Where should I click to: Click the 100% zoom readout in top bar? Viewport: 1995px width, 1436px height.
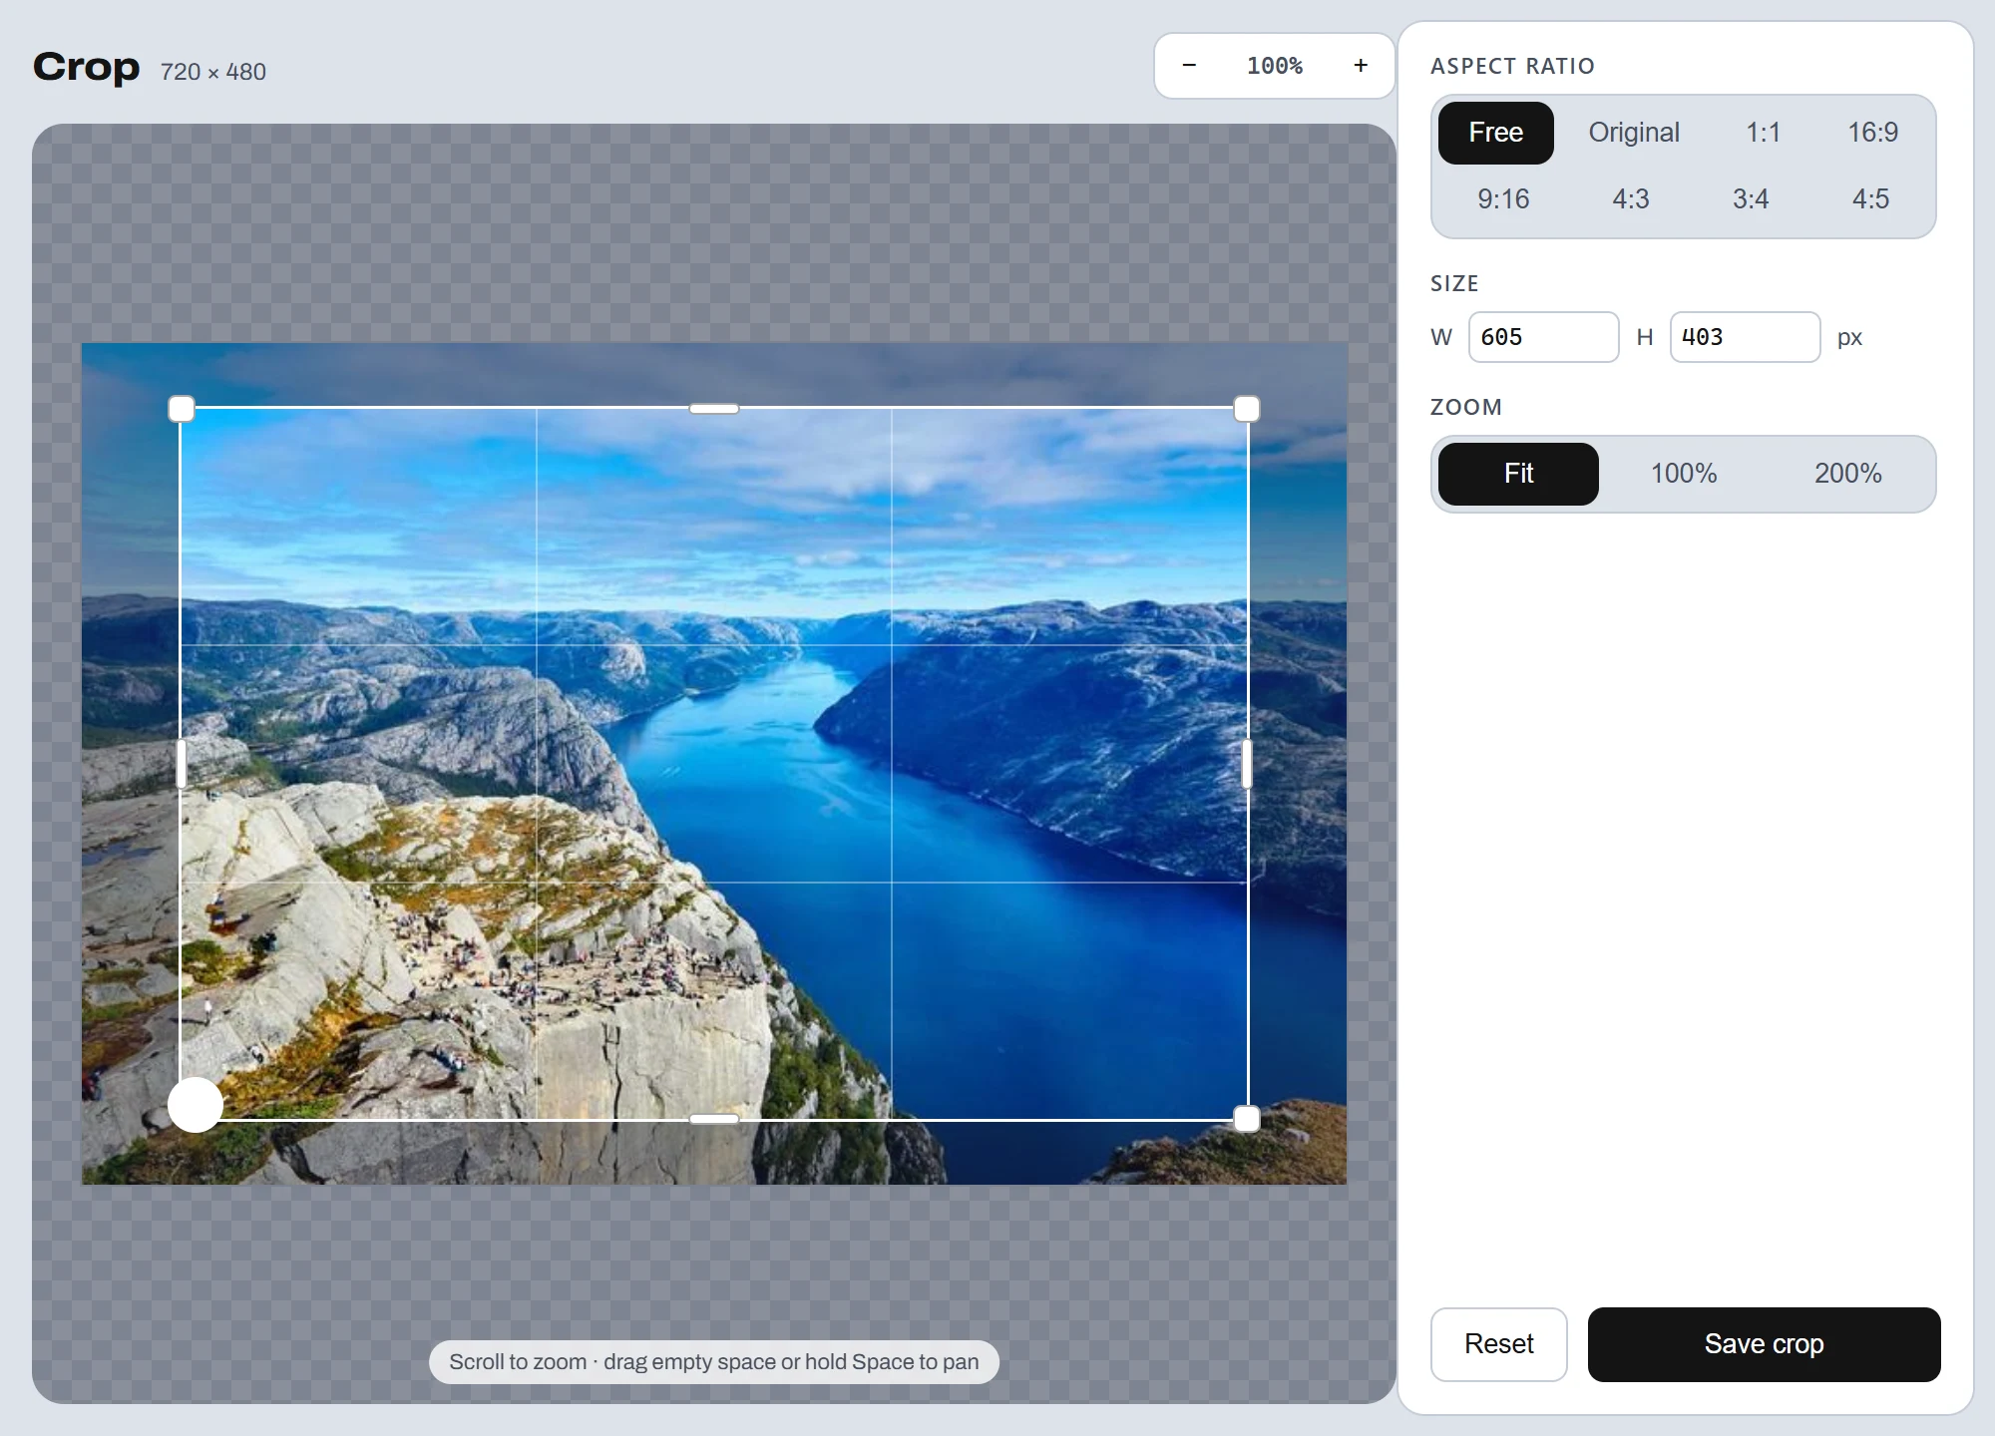1275,66
